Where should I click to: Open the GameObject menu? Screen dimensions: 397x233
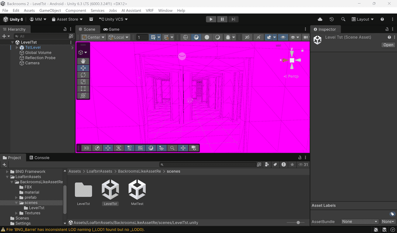pyautogui.click(x=50, y=10)
